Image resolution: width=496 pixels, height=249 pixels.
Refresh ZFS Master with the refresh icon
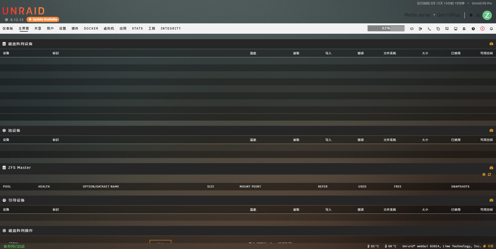coord(489,175)
